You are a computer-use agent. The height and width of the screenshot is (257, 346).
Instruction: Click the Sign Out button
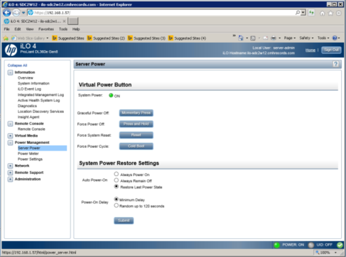click(x=331, y=50)
